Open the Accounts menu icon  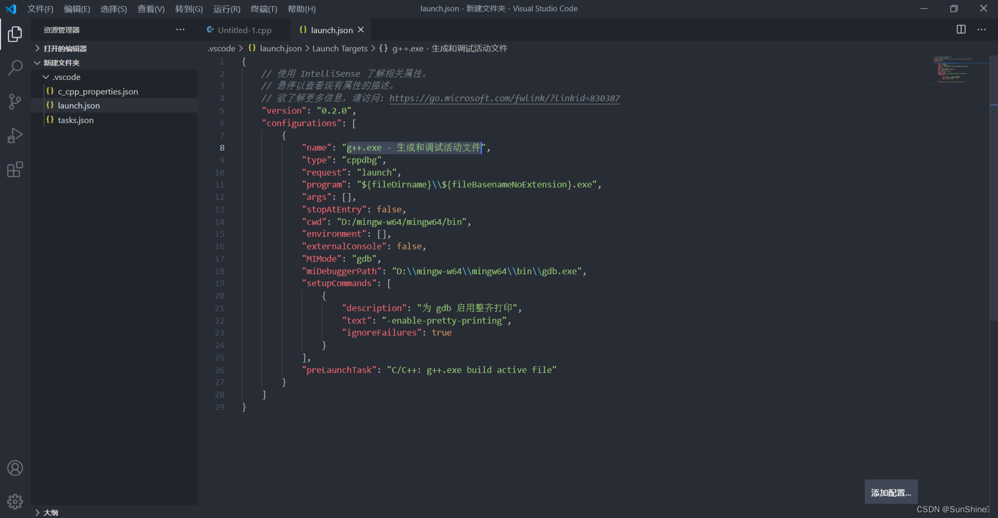tap(15, 468)
